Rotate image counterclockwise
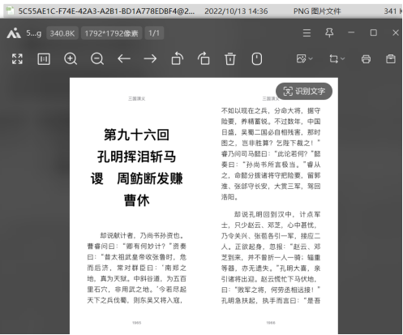The image size is (403, 335). 177,58
